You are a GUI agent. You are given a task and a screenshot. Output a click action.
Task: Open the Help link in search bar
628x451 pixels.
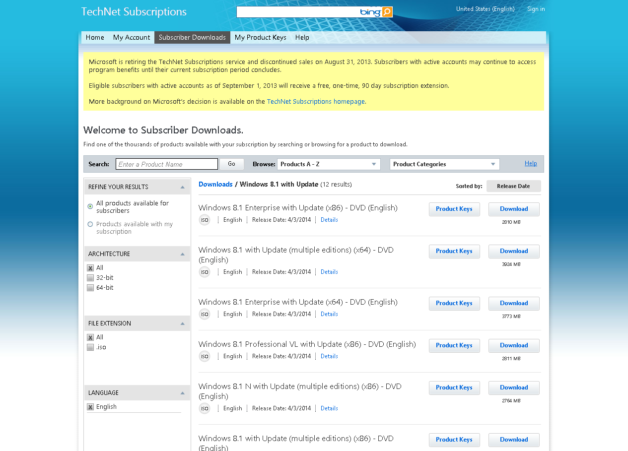[531, 163]
